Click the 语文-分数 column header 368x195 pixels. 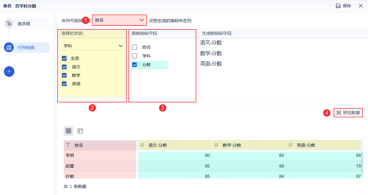[158, 145]
